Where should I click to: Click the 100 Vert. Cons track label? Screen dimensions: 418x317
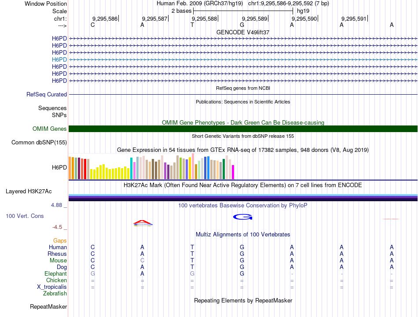coord(25,216)
